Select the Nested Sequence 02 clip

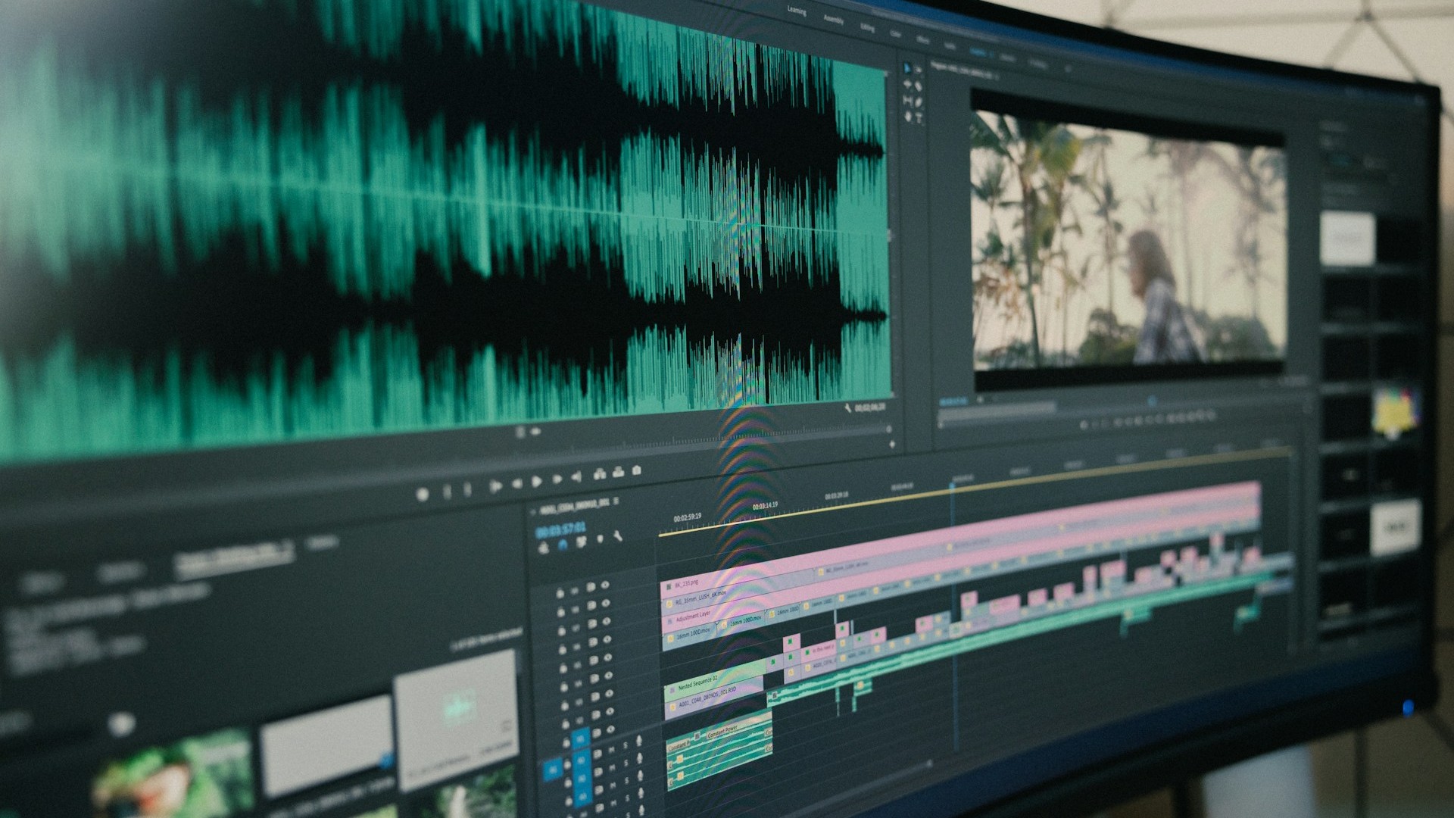(697, 685)
